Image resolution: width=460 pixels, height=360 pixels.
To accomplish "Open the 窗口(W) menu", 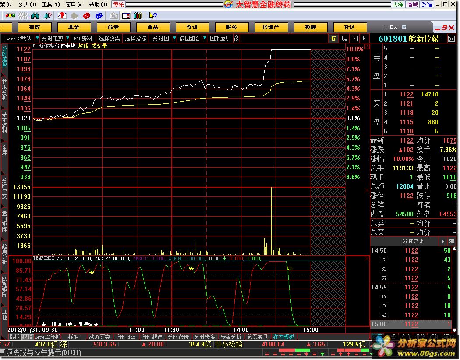I will click(74, 4).
